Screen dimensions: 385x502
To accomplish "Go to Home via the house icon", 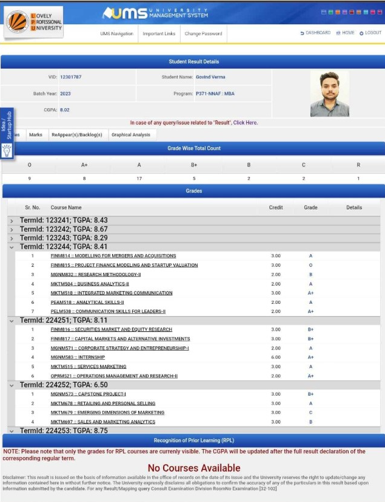I will click(338, 33).
